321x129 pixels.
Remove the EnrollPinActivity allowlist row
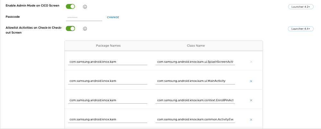click(251, 100)
